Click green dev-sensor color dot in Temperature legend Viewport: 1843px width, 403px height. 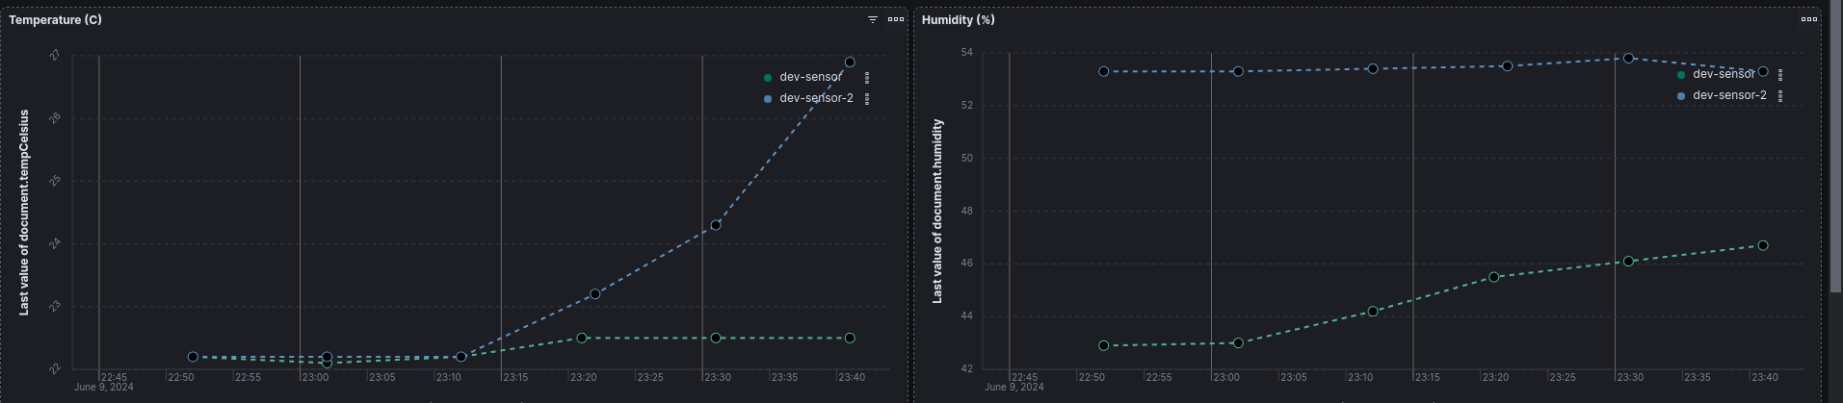click(768, 78)
